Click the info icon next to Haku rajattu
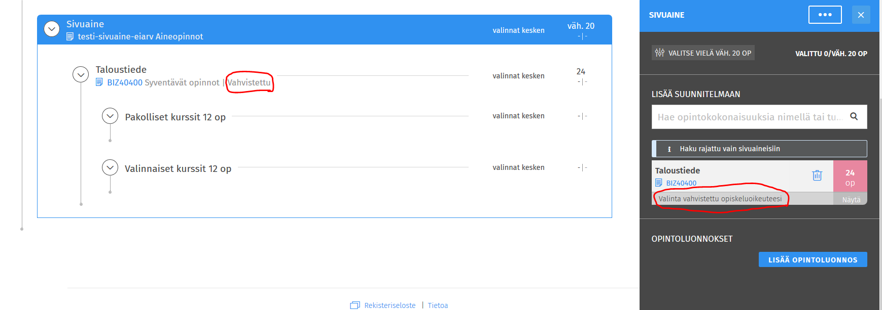 pos(669,149)
